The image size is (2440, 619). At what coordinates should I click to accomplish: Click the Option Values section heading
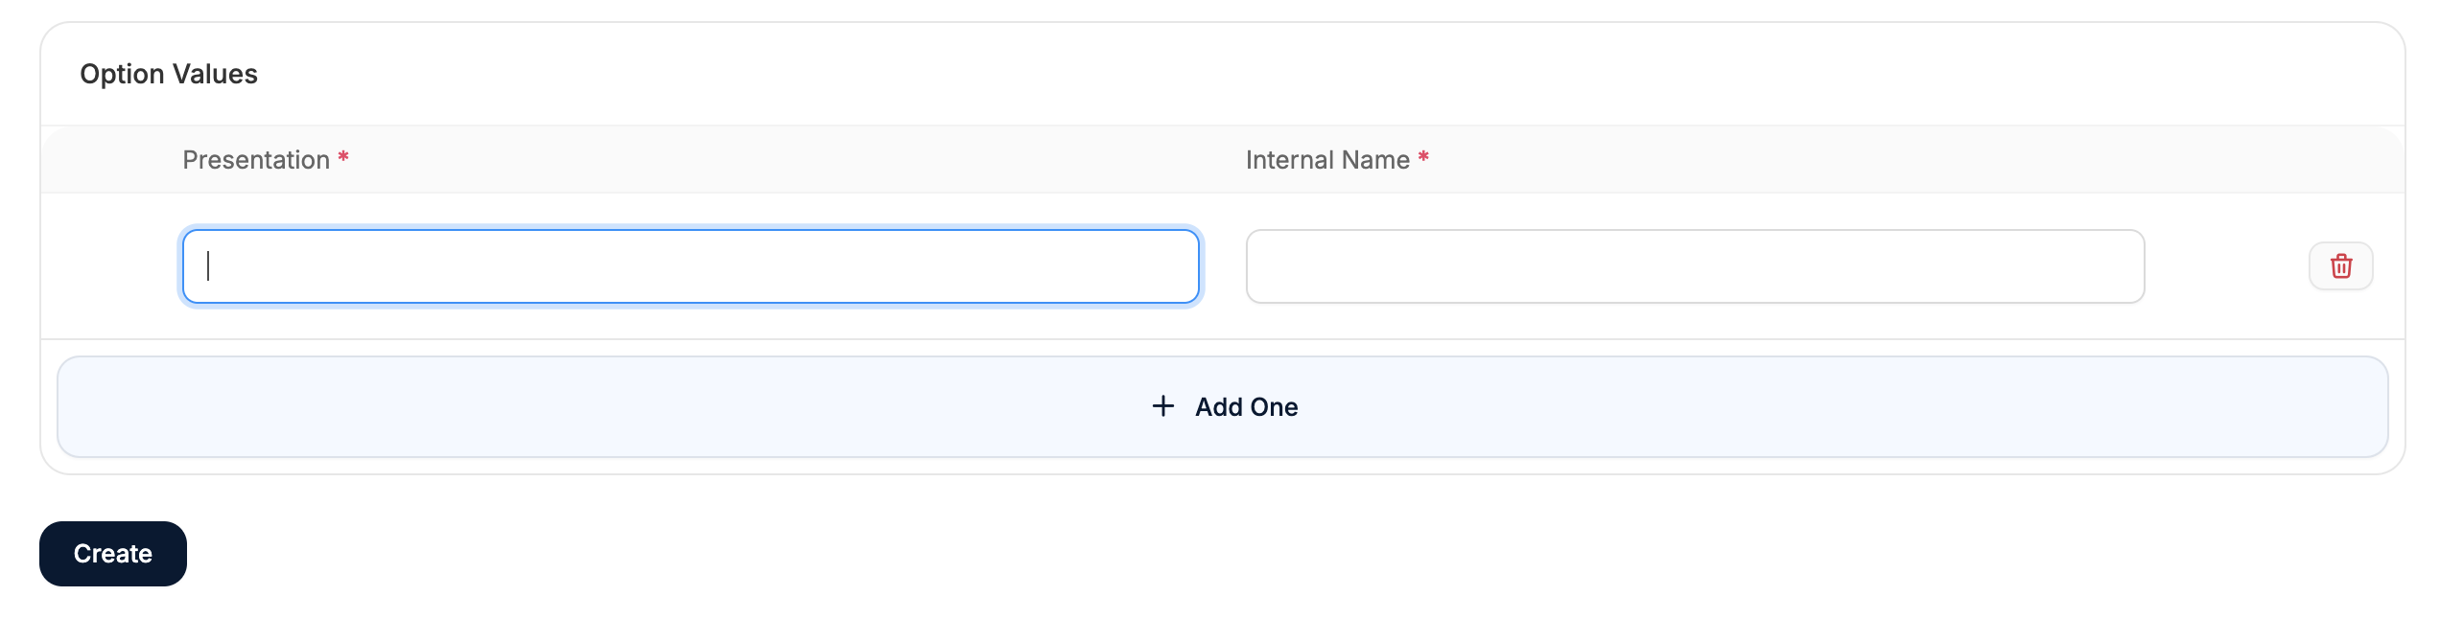[169, 74]
